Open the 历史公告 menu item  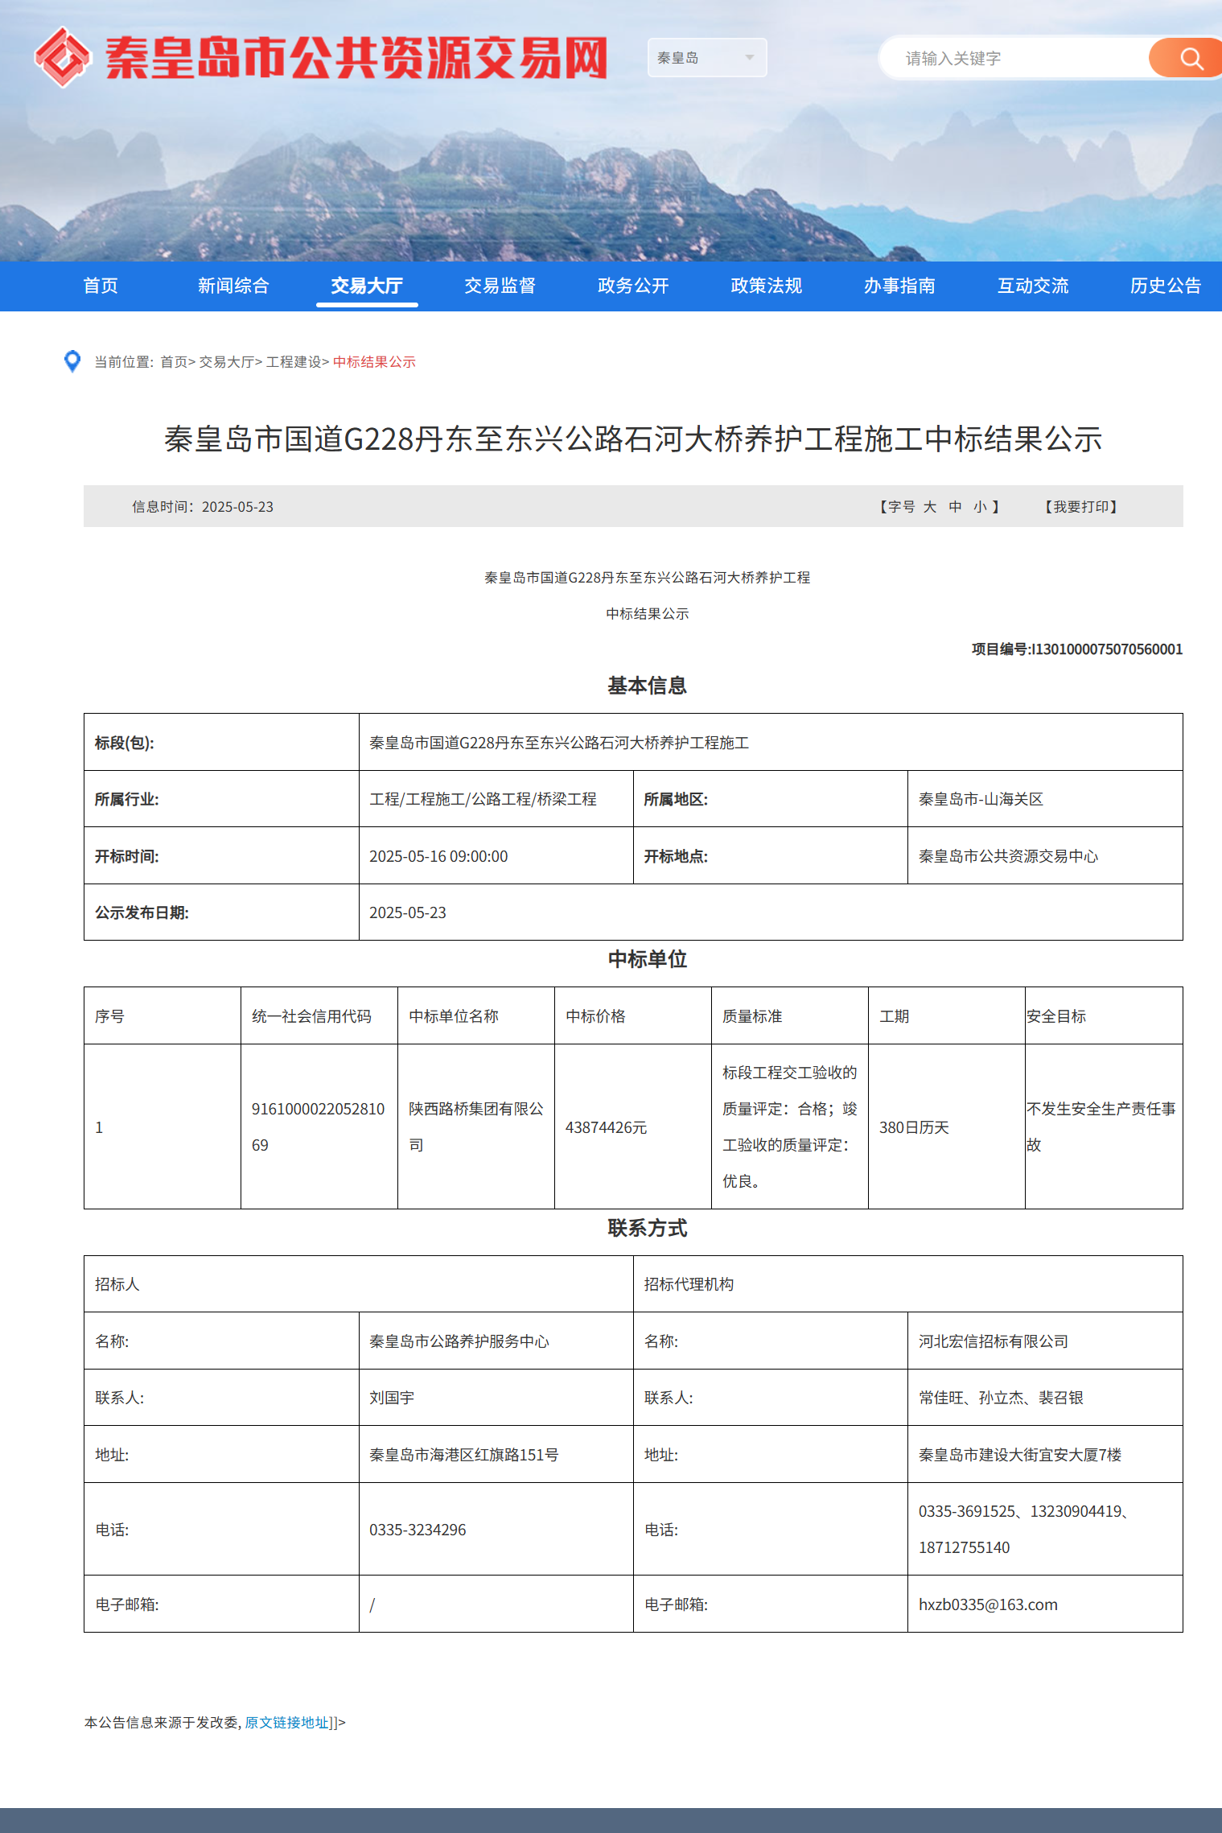coord(1165,286)
